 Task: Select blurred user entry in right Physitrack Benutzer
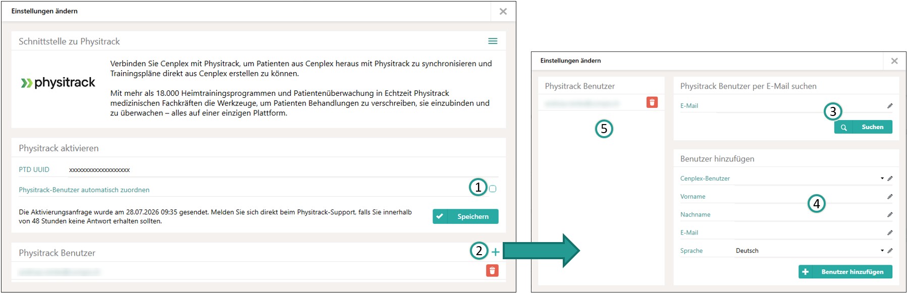pos(582,103)
